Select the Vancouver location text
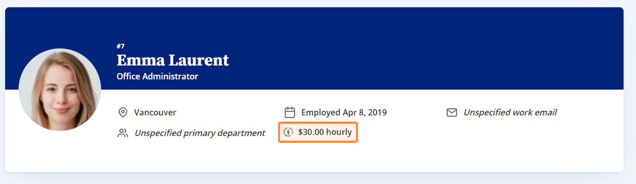636x184 pixels. [155, 112]
